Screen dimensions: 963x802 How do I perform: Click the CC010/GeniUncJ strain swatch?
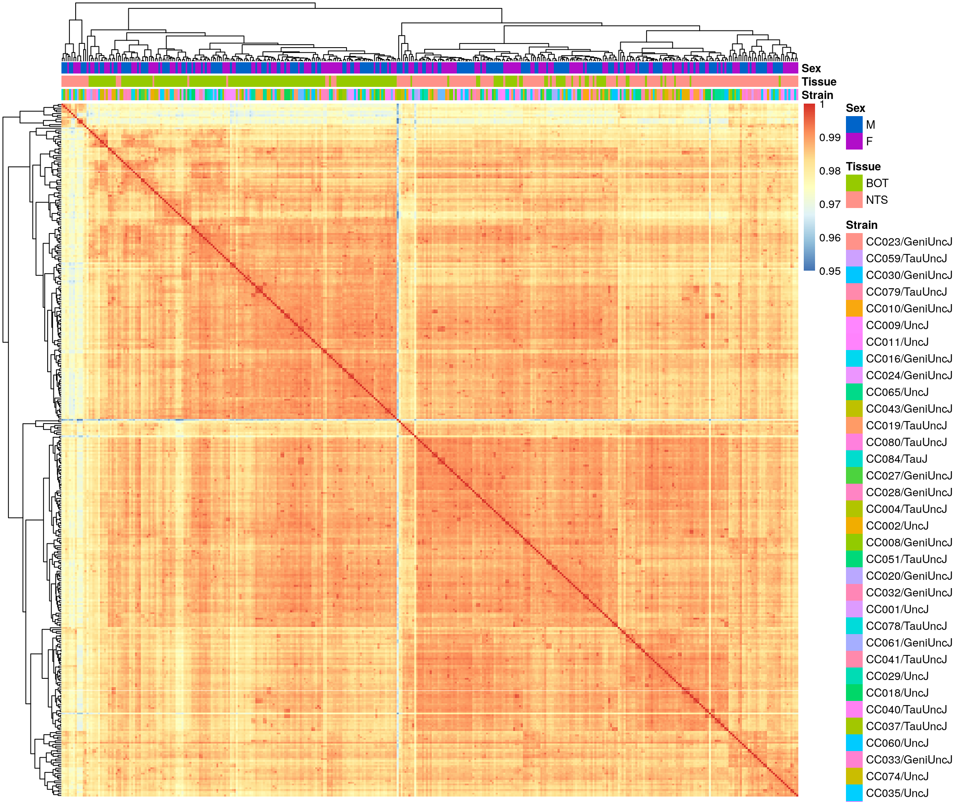click(x=854, y=308)
